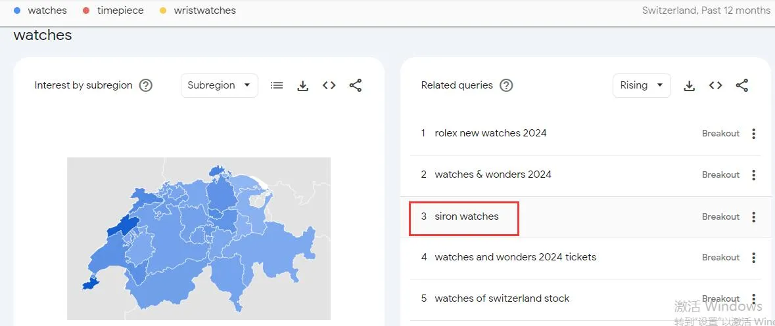The width and height of the screenshot is (775, 326).
Task: Open help for Related queries
Action: pyautogui.click(x=506, y=85)
